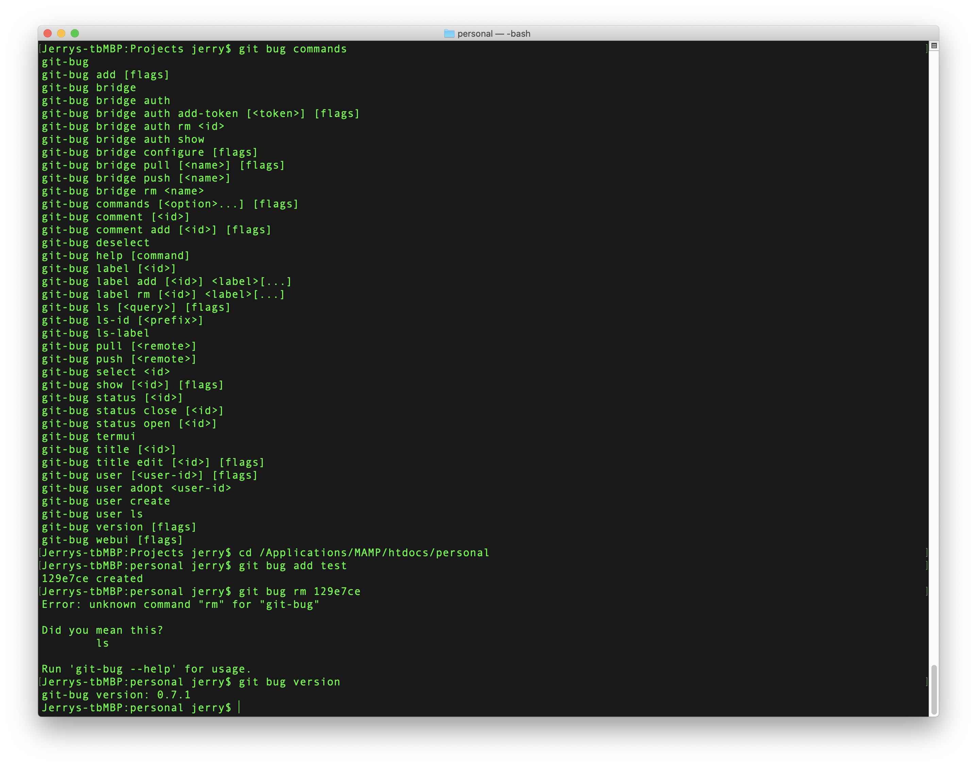Click the 'git-bug deselect' line

click(x=95, y=243)
